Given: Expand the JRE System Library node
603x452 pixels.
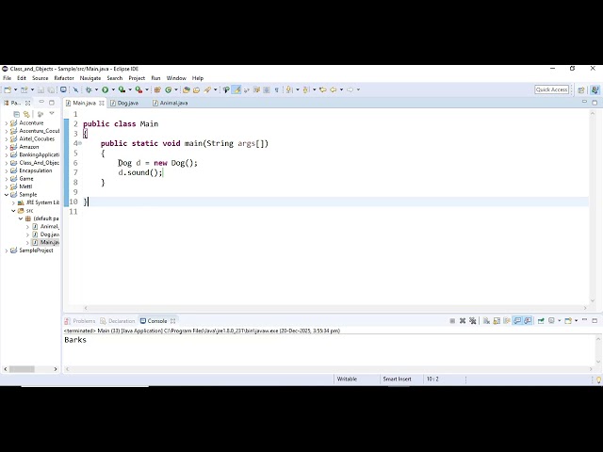Looking at the screenshot, I should [x=13, y=202].
